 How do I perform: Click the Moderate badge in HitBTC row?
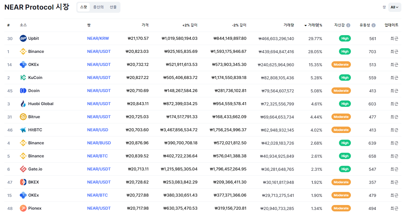point(341,130)
